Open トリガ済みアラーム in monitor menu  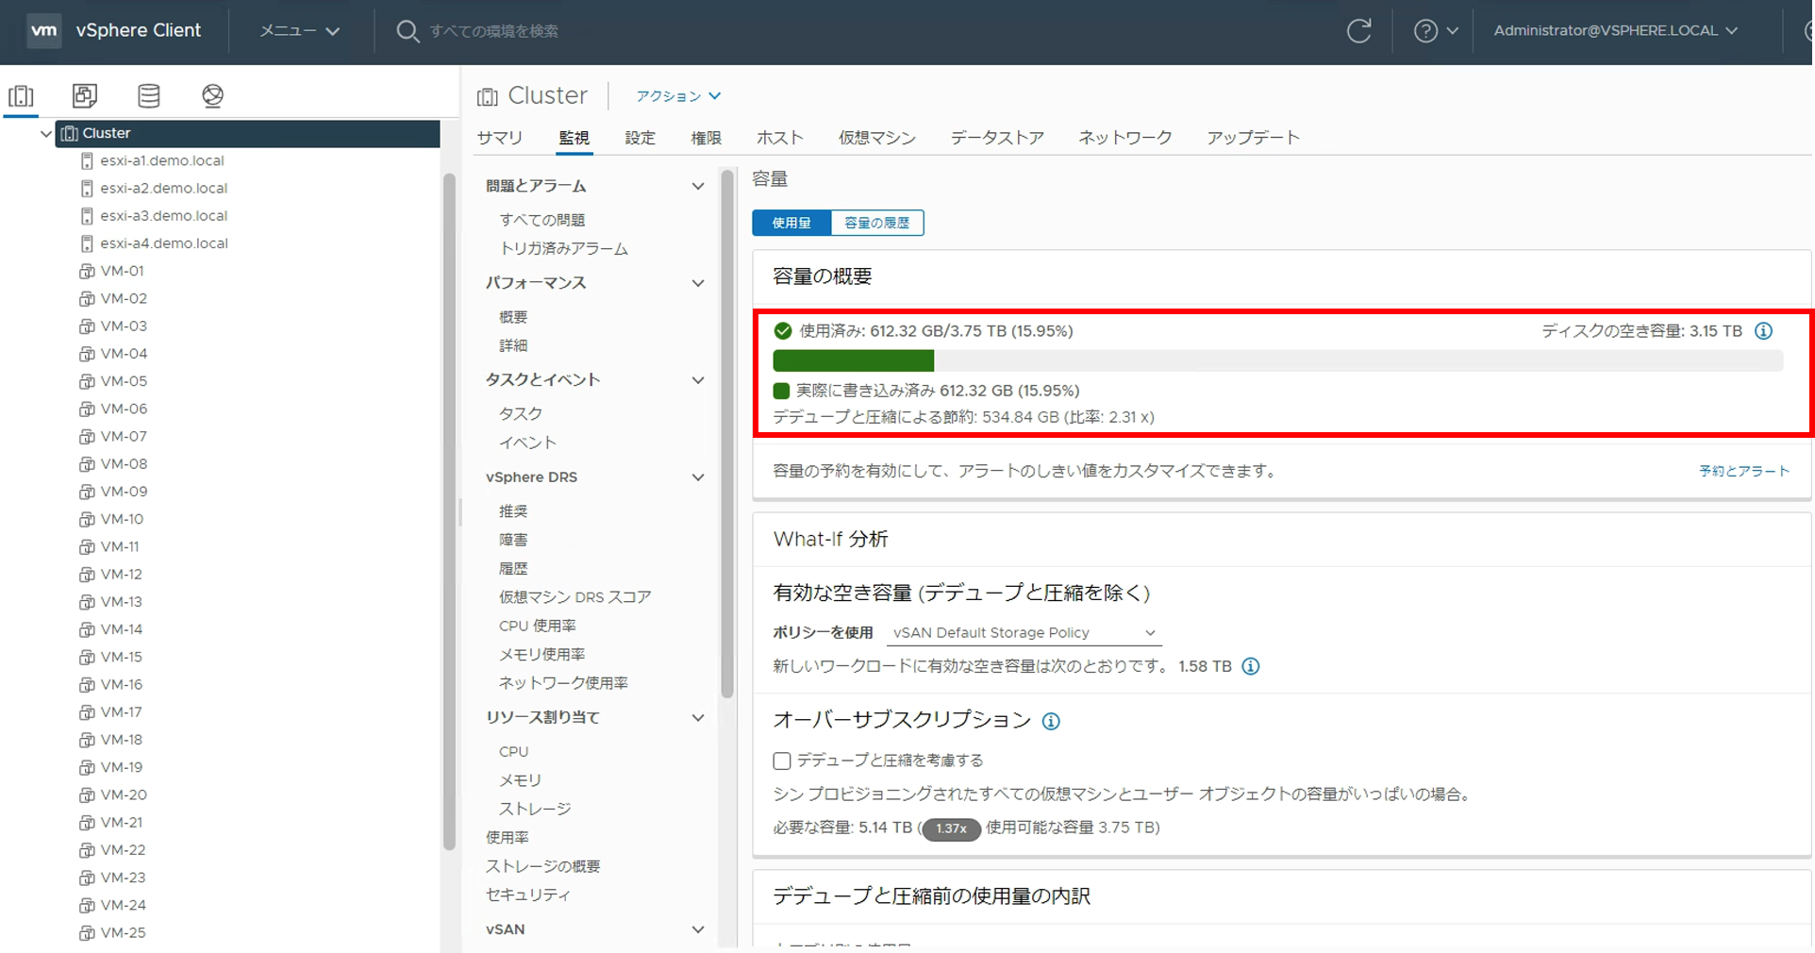[563, 249]
